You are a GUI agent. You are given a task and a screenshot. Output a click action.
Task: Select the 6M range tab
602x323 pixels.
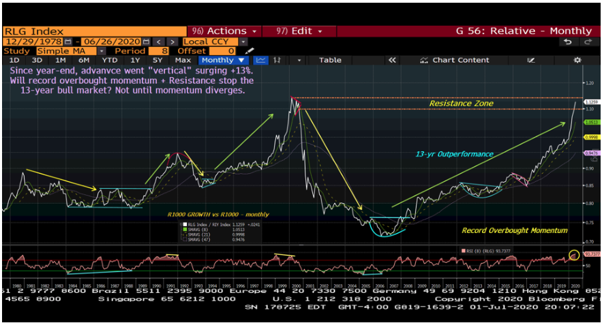[x=84, y=60]
